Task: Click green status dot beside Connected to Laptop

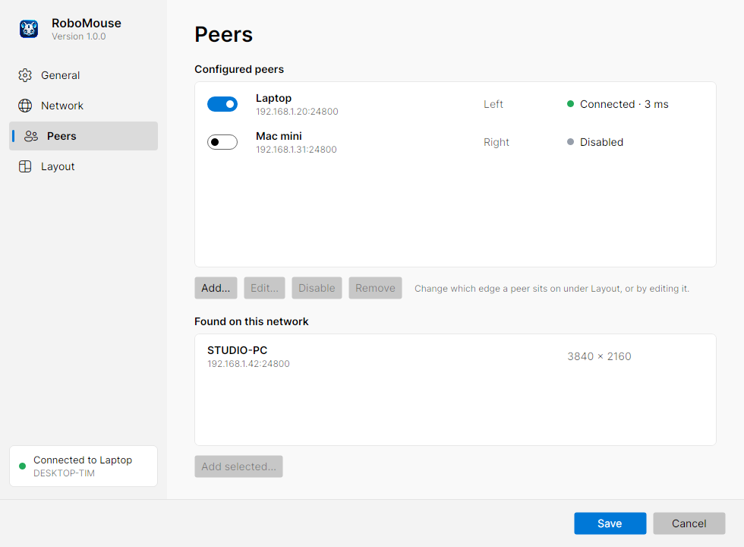Action: tap(22, 466)
